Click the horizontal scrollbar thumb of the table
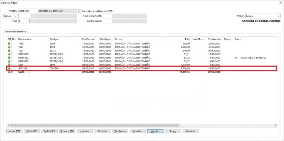This screenshot has width=284, height=141. [95, 125]
